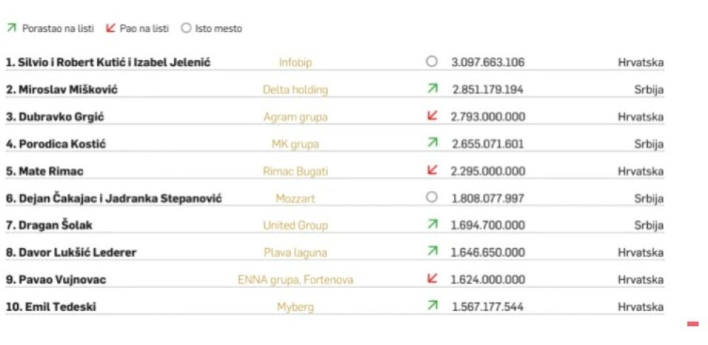Screen dimensions: 708x345
Task: Open ENNA grupa, Fortenova link
Action: [295, 280]
